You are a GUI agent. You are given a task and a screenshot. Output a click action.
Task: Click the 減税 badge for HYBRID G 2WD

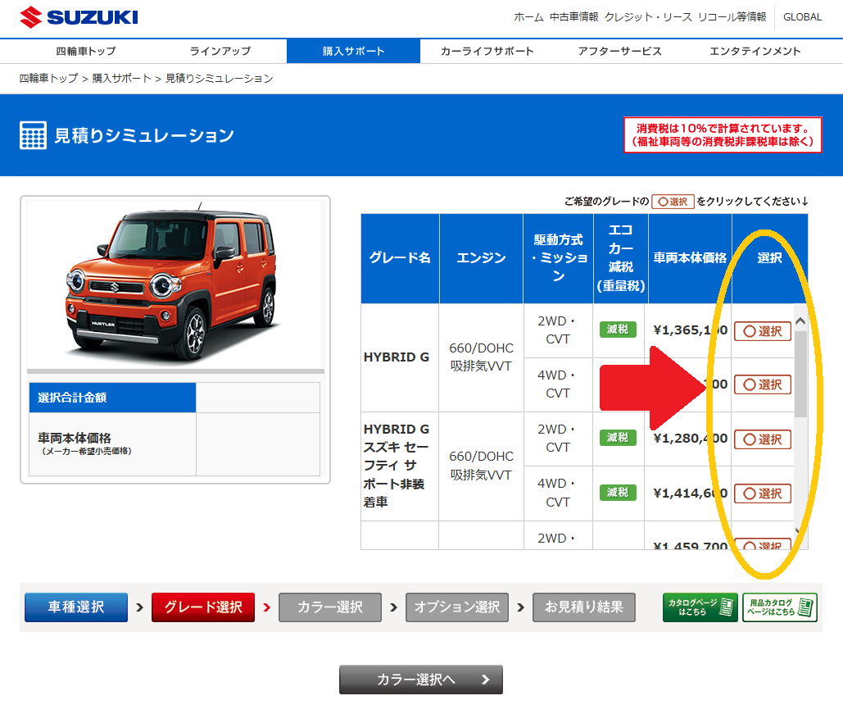618,330
